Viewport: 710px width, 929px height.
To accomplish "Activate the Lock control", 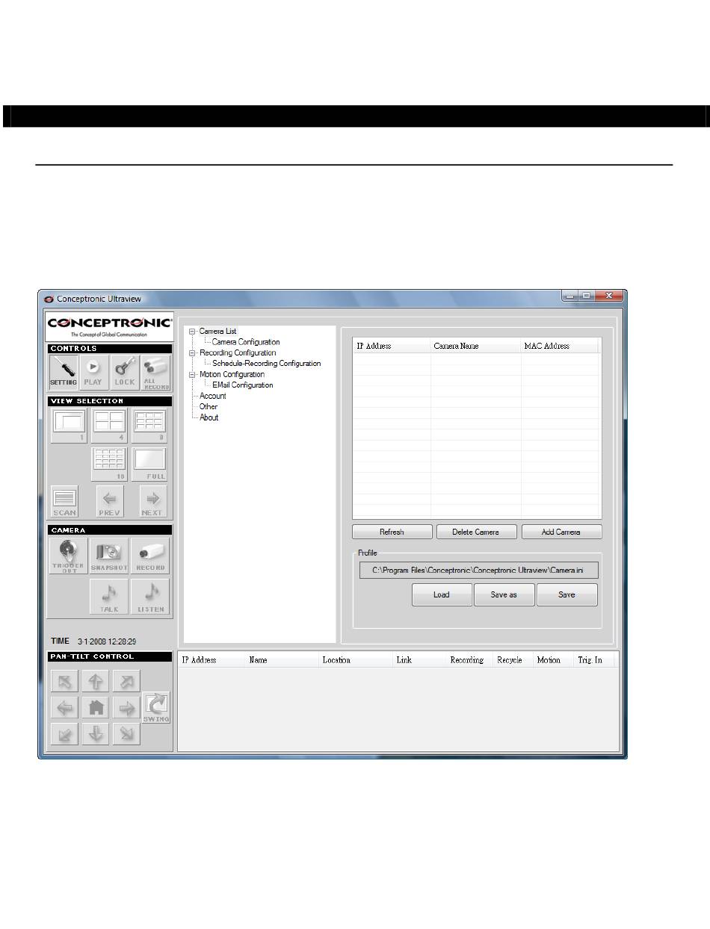I will click(124, 372).
